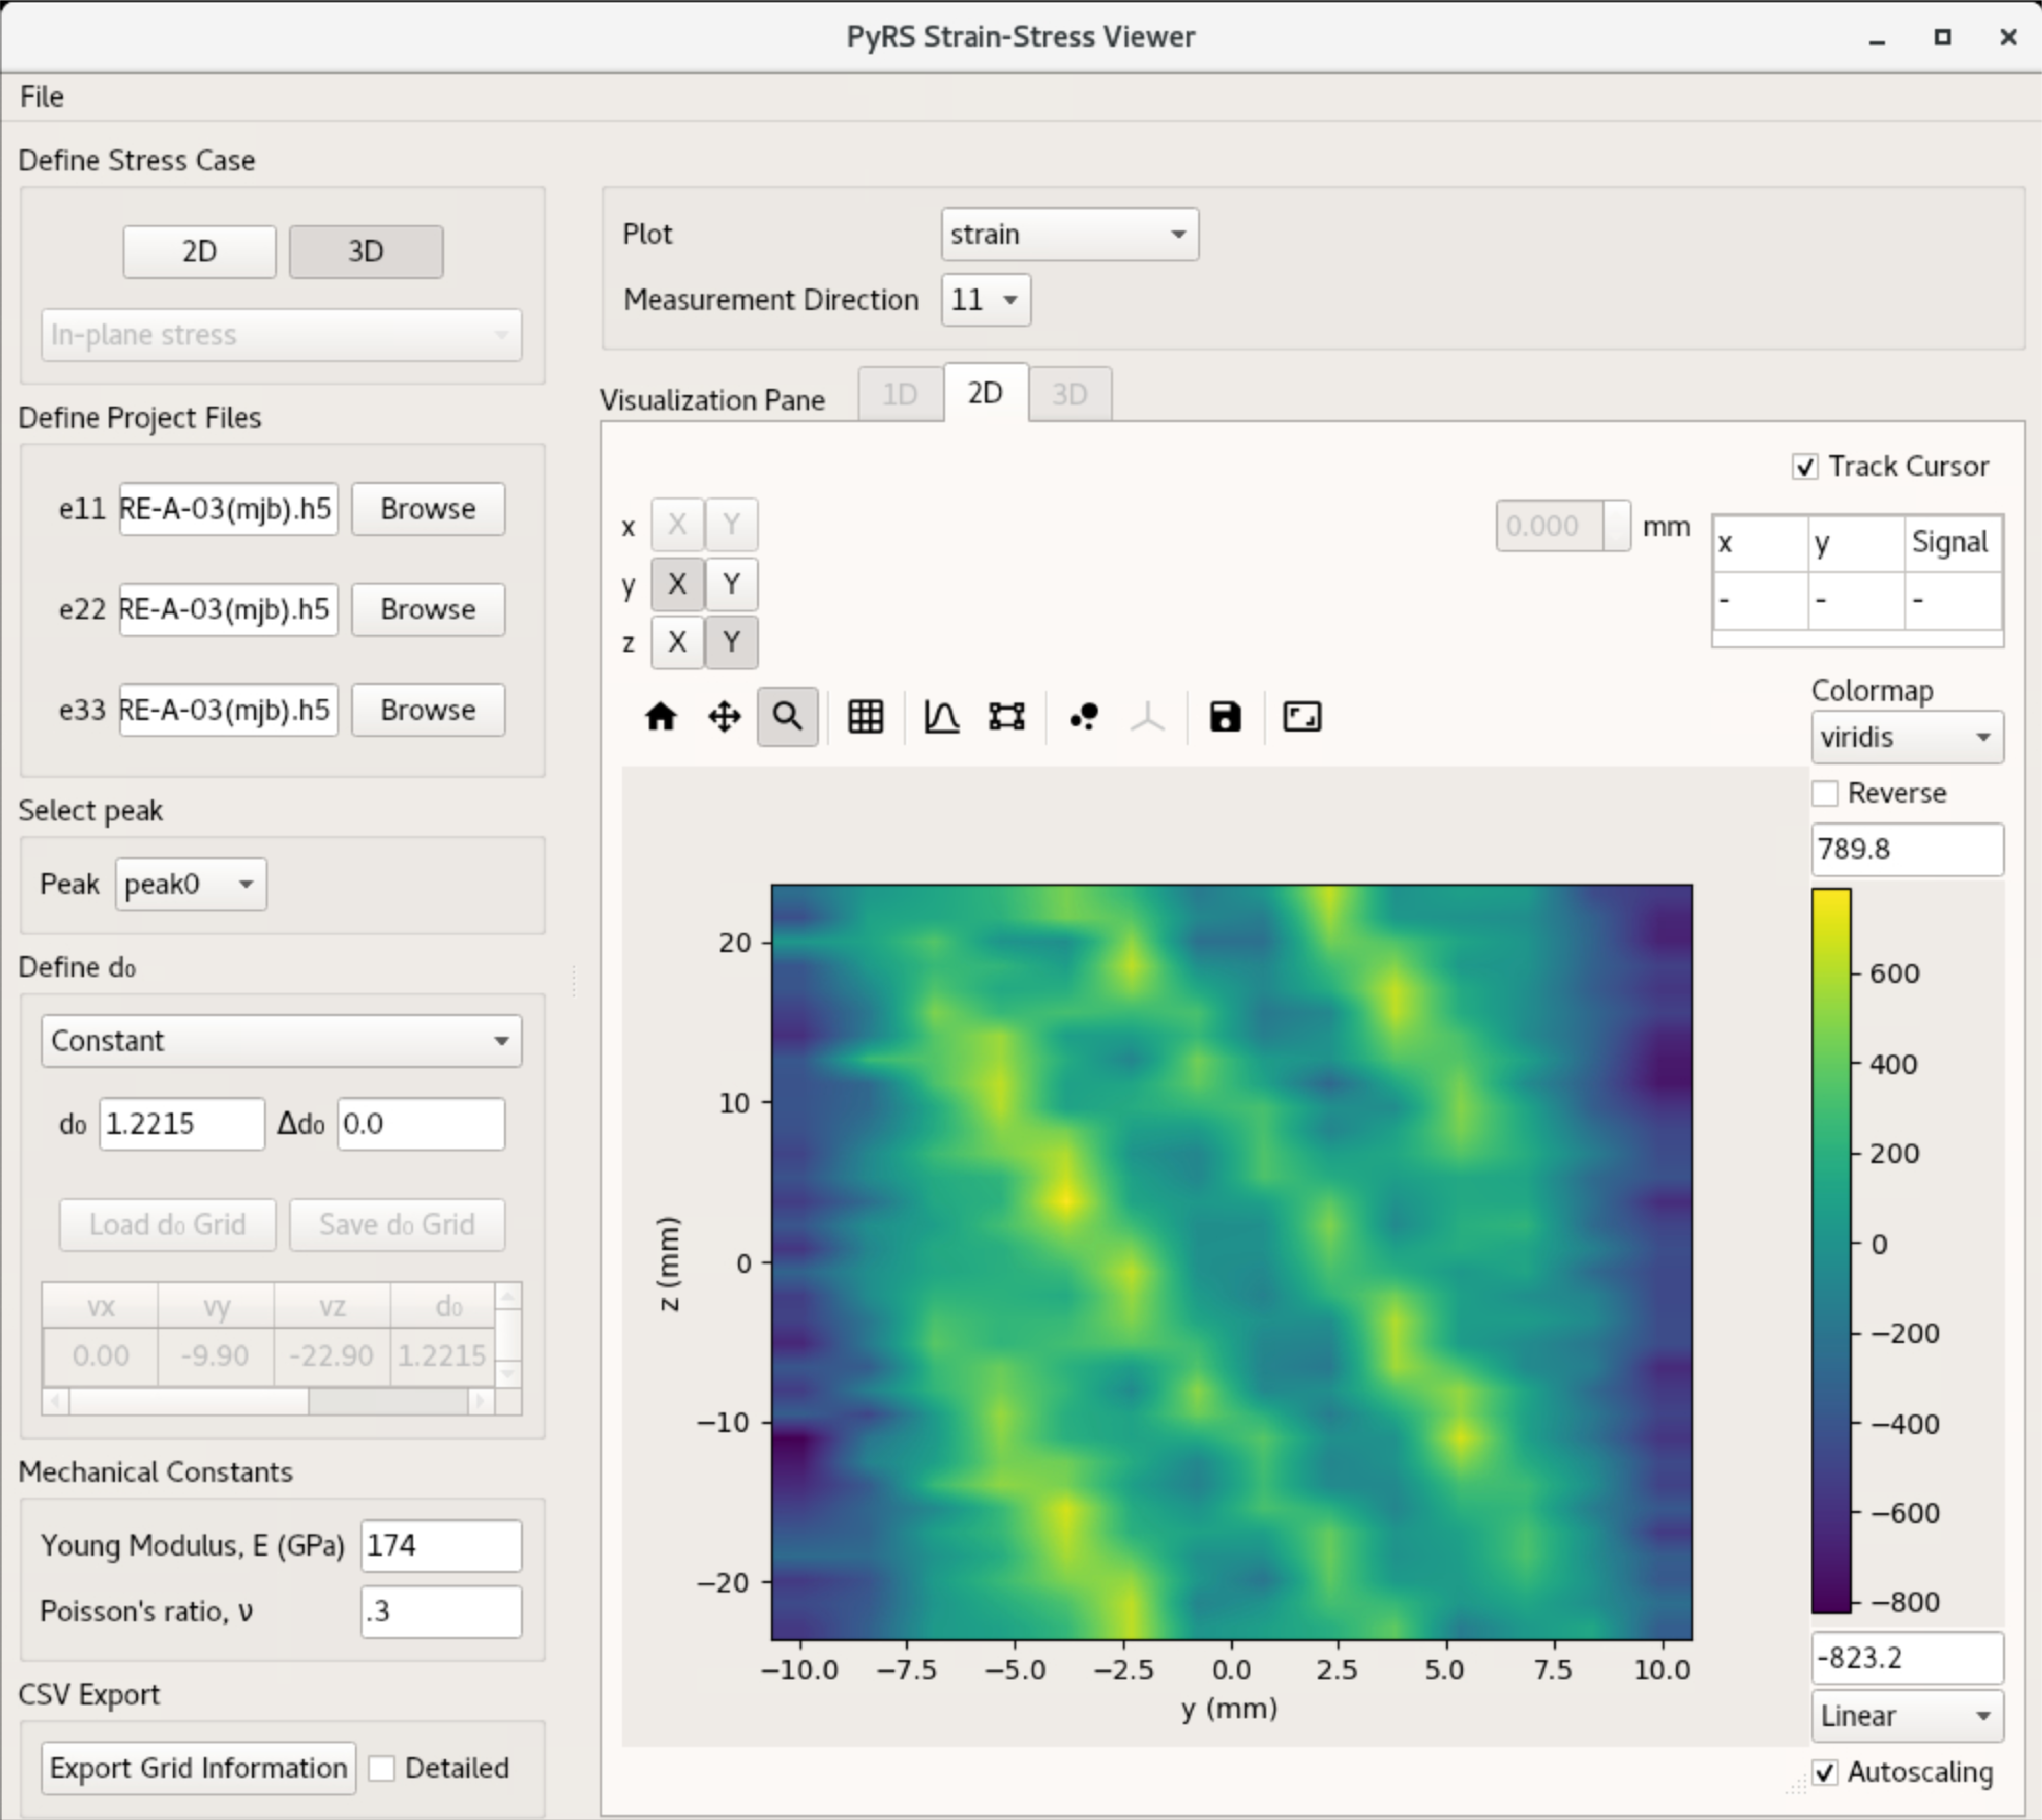Screen dimensions: 2042x1820
Task: Open the curve fitting icon in toolbar
Action: (x=942, y=717)
